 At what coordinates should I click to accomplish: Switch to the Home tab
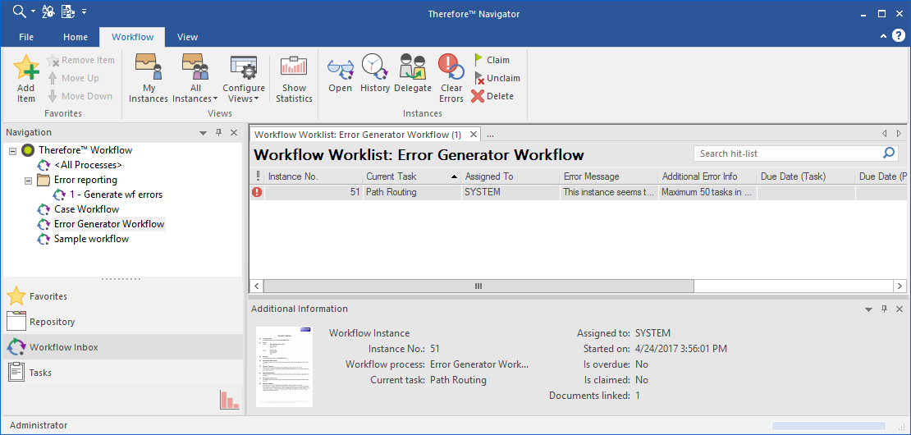pos(76,37)
